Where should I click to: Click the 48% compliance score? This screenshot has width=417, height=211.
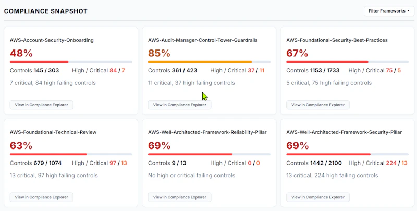coord(21,53)
